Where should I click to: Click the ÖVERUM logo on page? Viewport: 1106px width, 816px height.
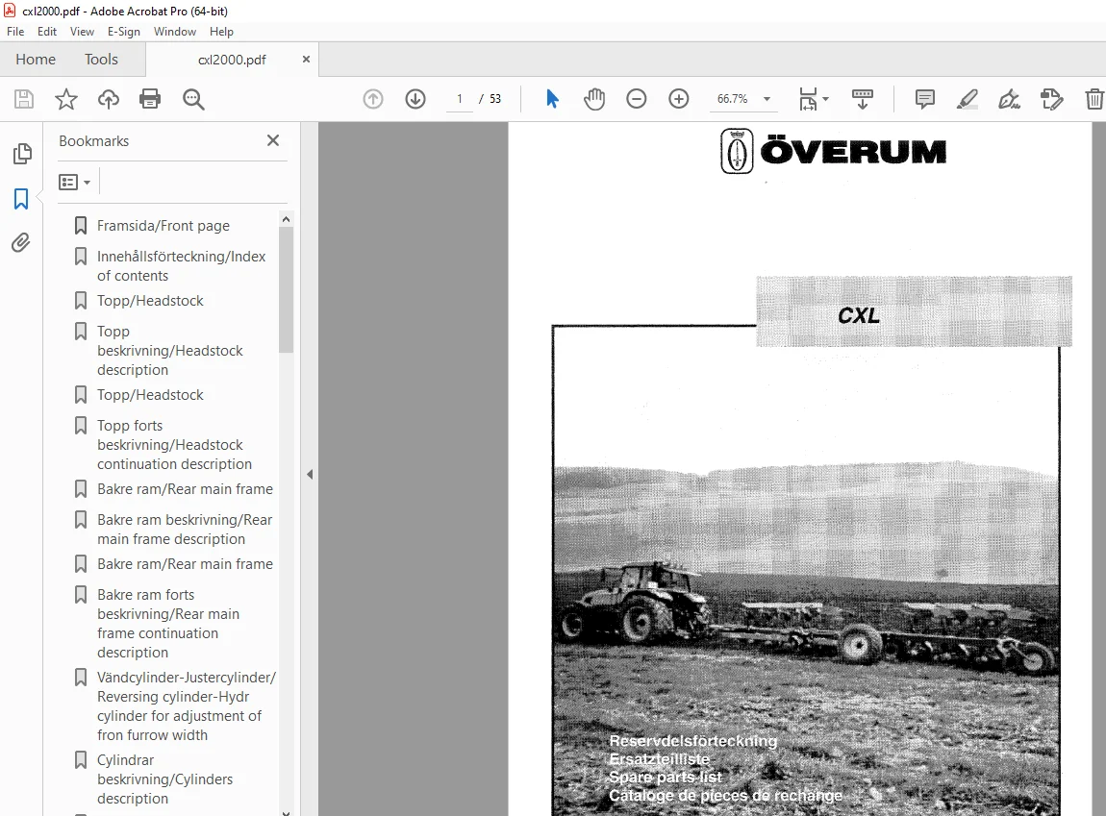point(834,151)
